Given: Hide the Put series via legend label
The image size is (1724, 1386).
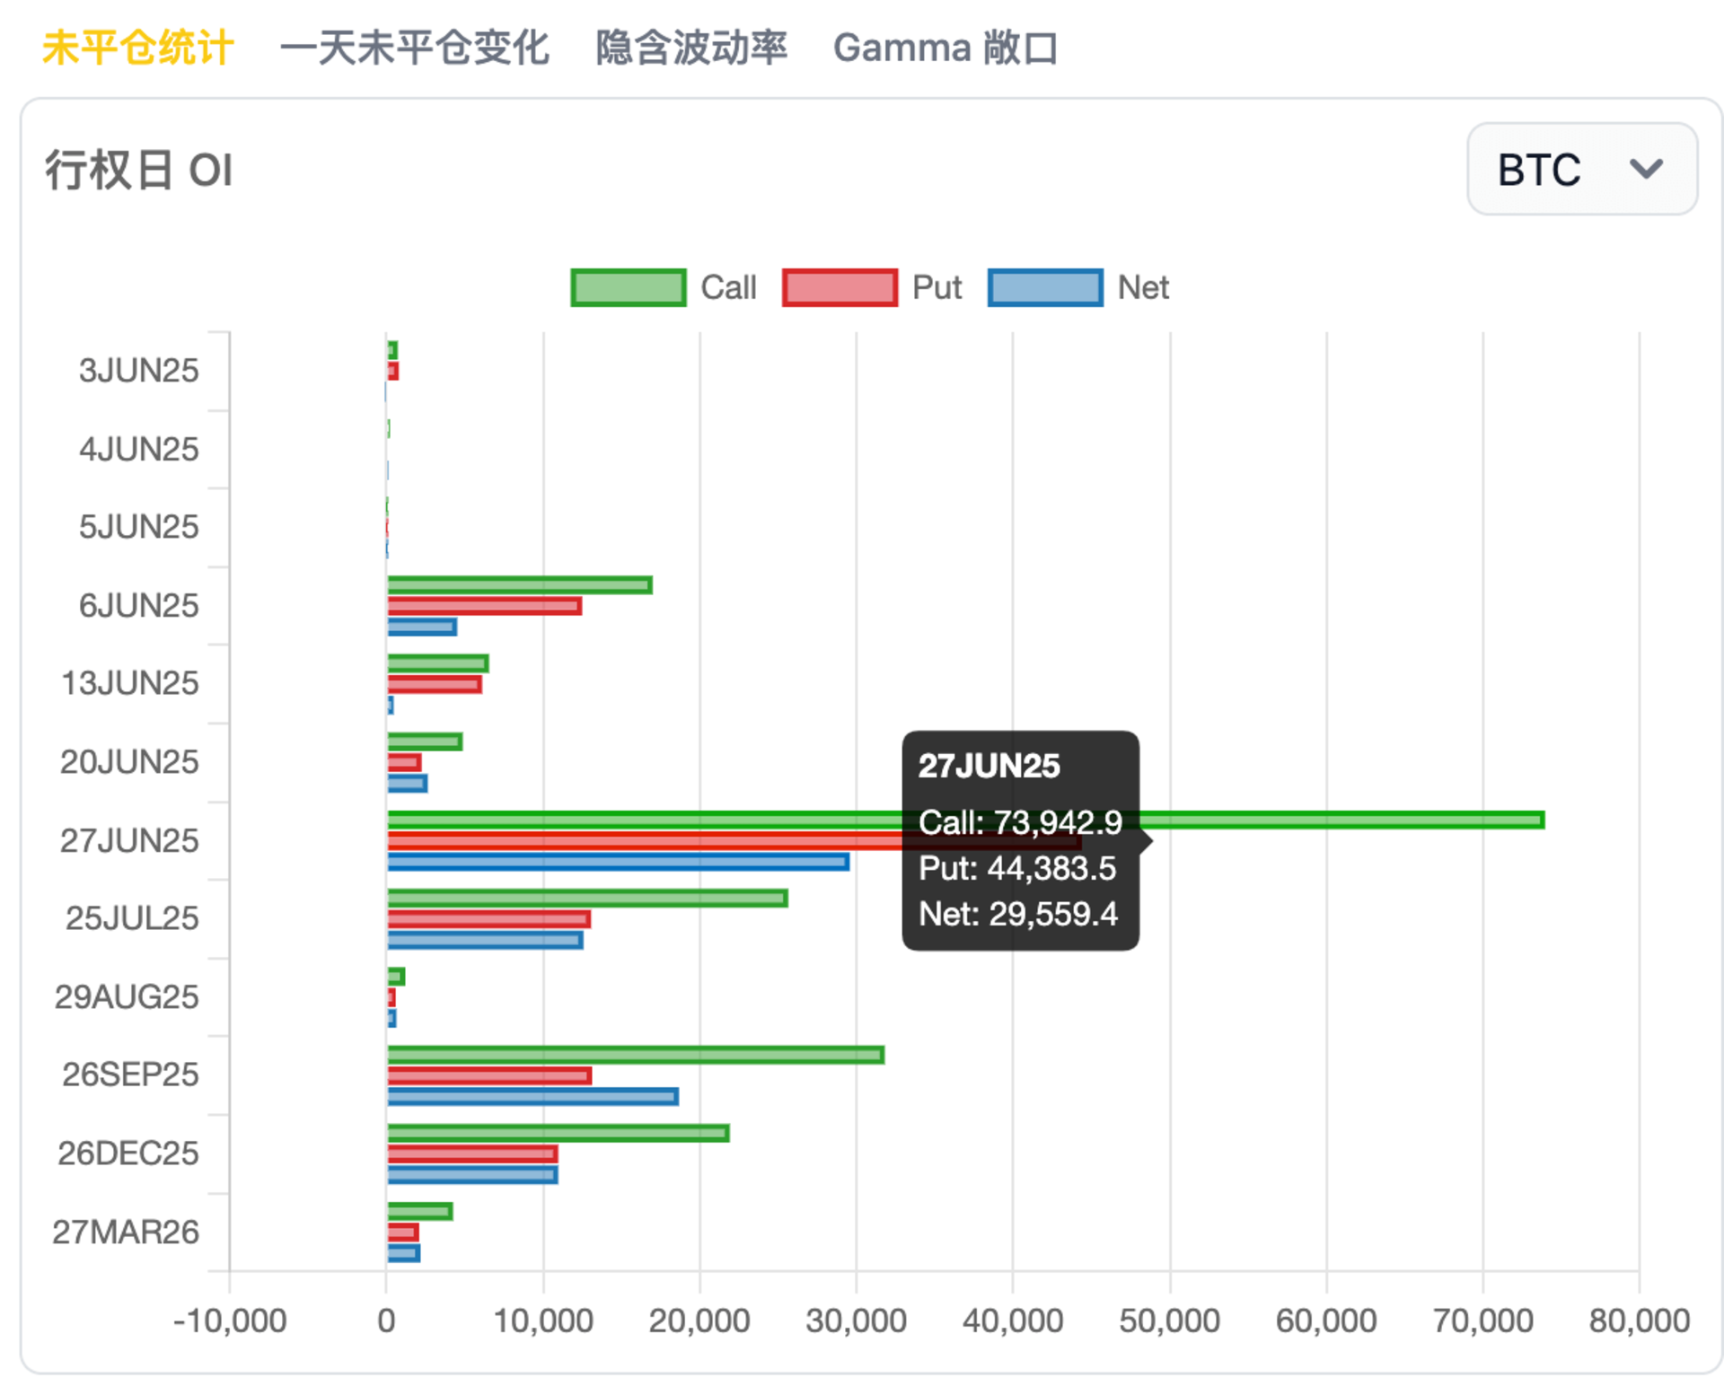Looking at the screenshot, I should 937,288.
